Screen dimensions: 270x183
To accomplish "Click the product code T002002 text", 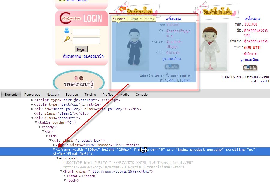I will point(173,25).
